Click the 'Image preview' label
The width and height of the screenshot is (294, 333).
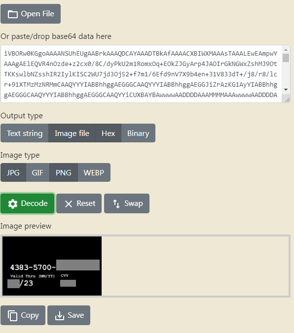point(26,226)
